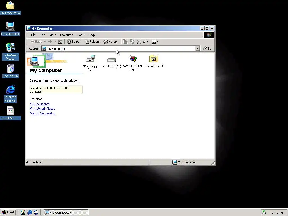Open the History pane from toolbar
This screenshot has height=216, width=288.
[111, 42]
